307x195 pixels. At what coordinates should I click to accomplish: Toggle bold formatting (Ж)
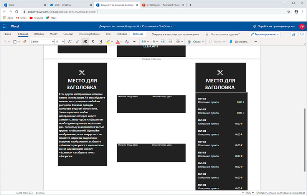(85, 41)
